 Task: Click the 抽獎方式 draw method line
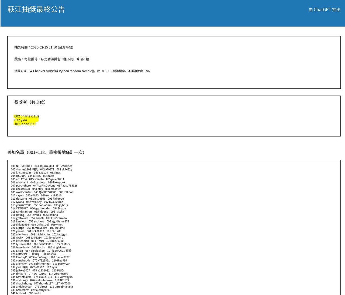click(x=83, y=71)
